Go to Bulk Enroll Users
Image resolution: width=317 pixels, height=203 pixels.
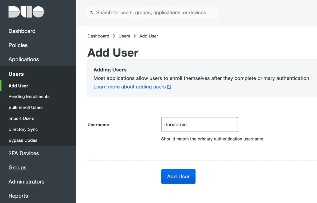(x=25, y=107)
